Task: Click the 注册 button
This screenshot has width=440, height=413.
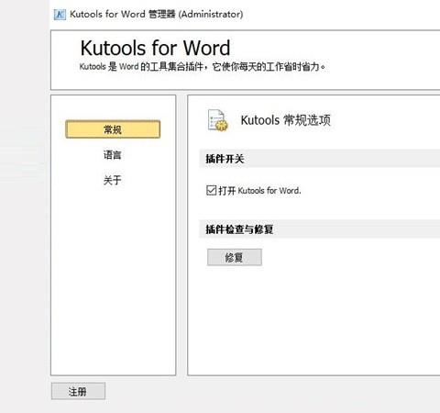Action: [x=78, y=391]
